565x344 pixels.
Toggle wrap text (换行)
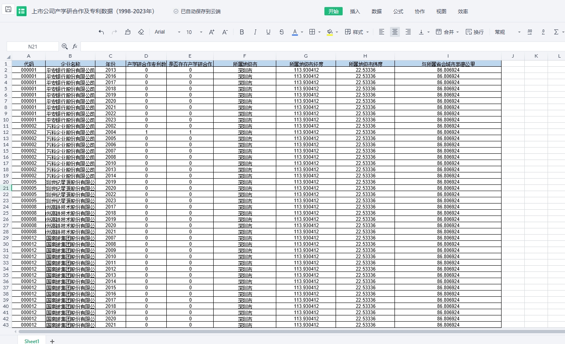[475, 32]
